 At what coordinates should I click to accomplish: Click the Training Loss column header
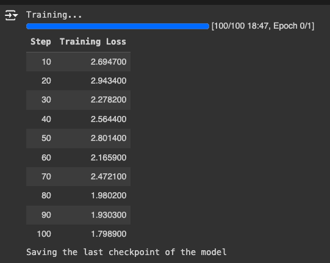click(x=93, y=41)
